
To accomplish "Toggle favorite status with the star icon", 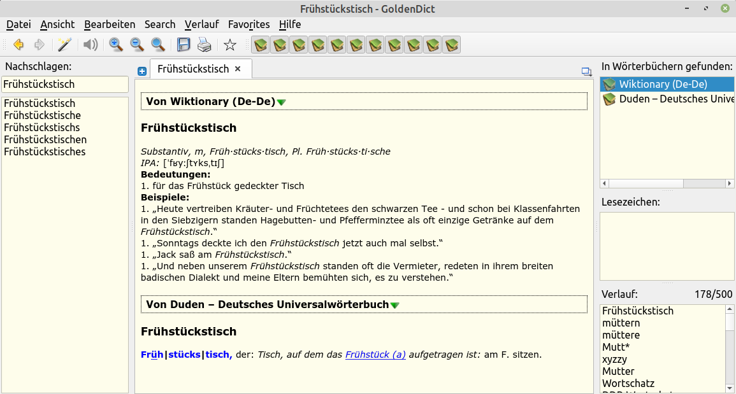I will coord(229,45).
